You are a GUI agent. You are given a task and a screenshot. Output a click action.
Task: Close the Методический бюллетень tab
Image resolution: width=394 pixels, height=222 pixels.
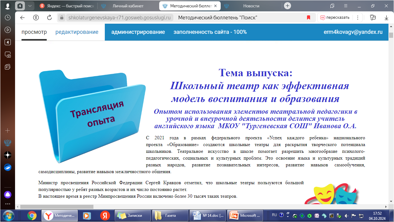click(x=215, y=6)
